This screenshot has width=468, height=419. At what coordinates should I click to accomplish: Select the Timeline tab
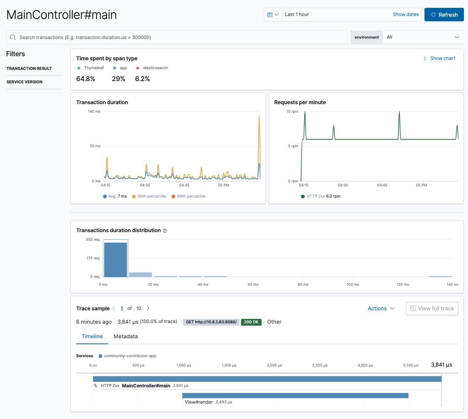coord(92,336)
